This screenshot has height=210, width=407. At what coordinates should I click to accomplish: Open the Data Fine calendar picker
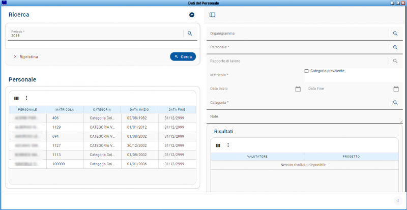coord(396,89)
